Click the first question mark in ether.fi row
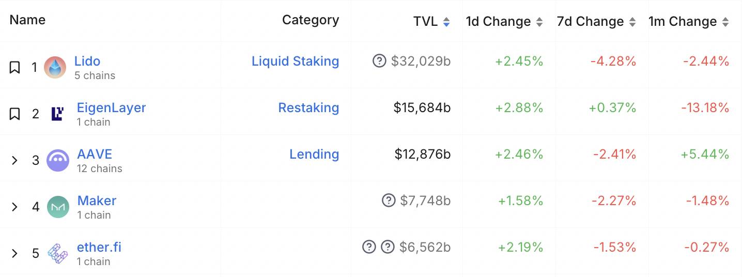742x277 pixels. click(369, 247)
